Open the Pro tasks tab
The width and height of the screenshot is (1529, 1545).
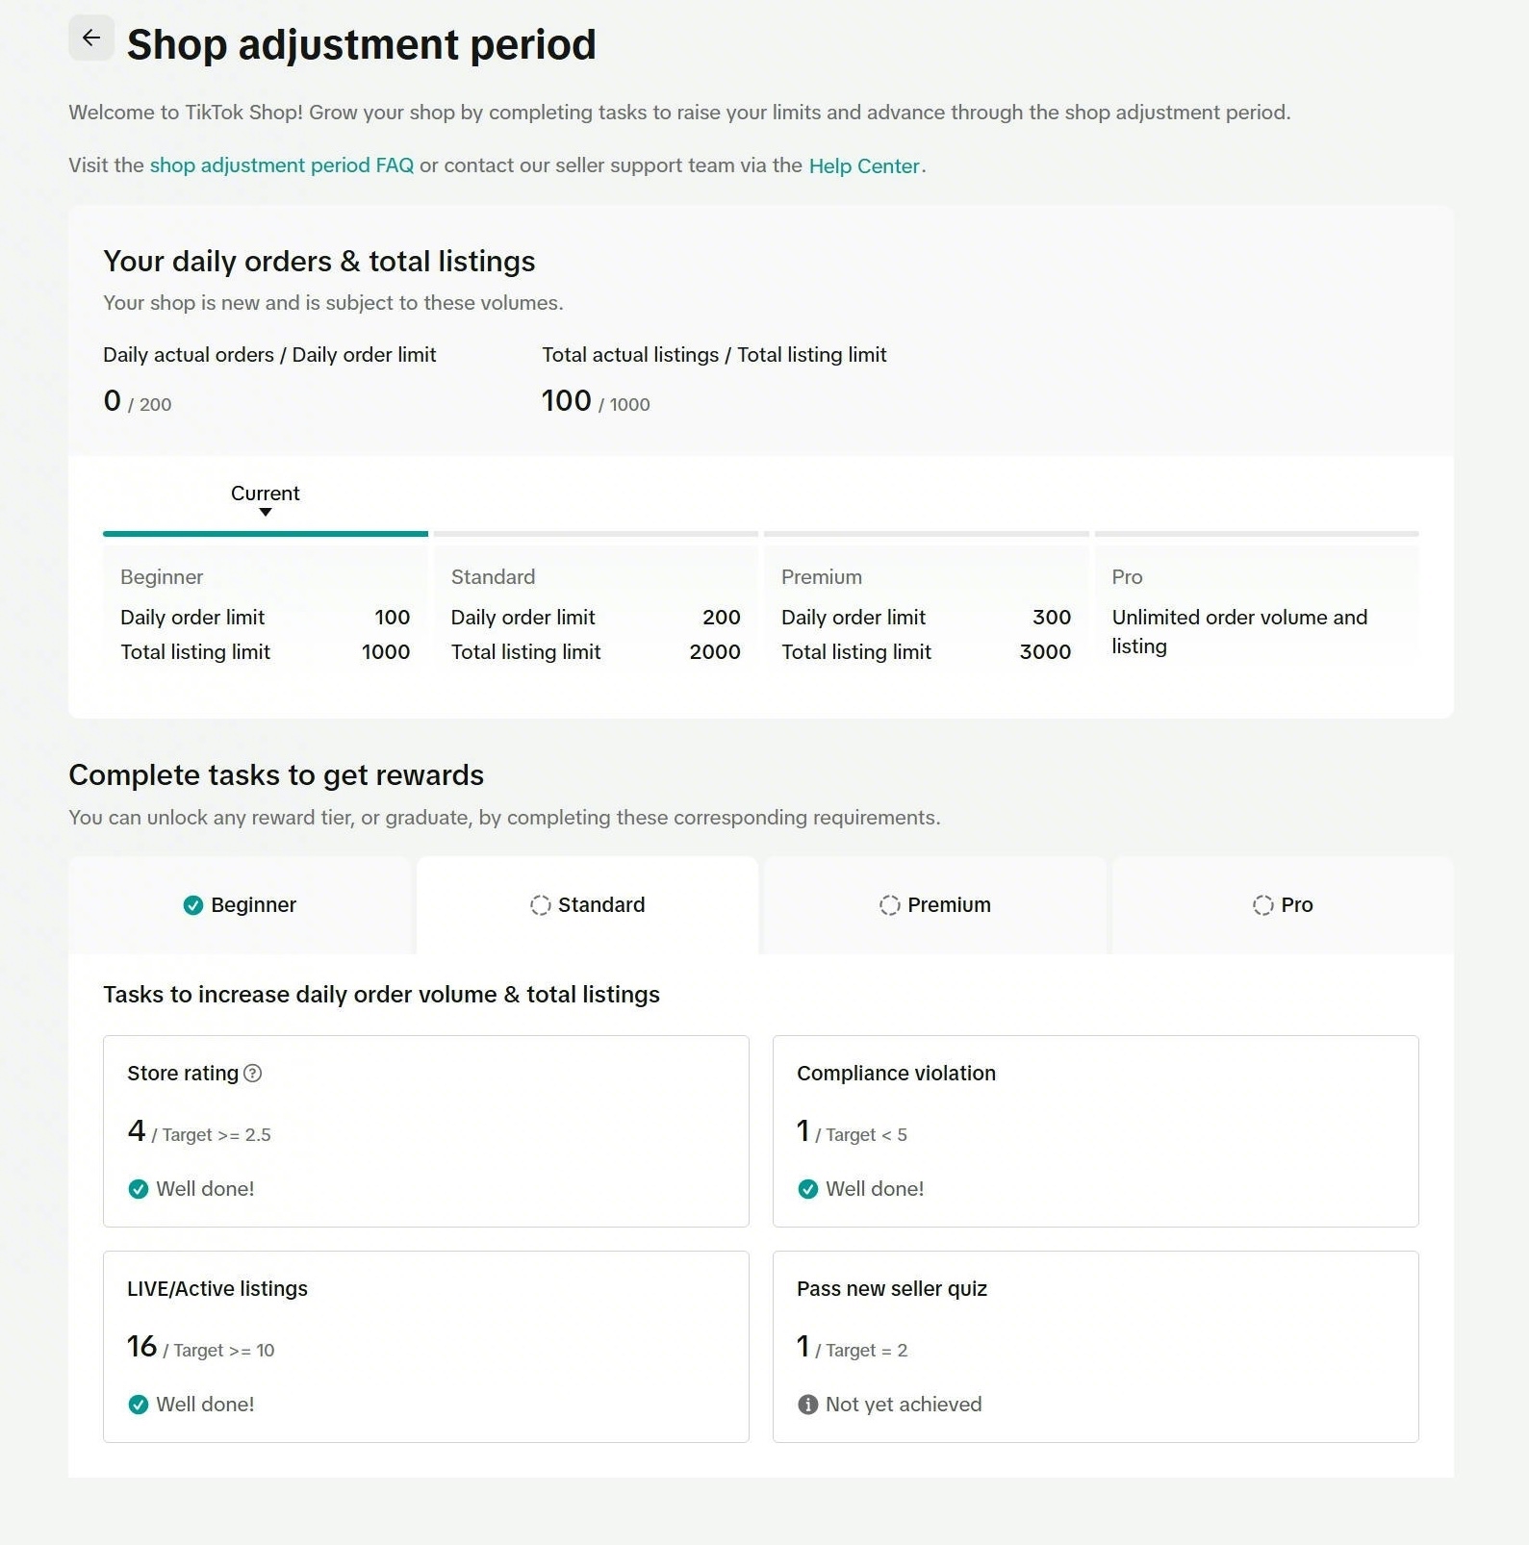coord(1283,905)
